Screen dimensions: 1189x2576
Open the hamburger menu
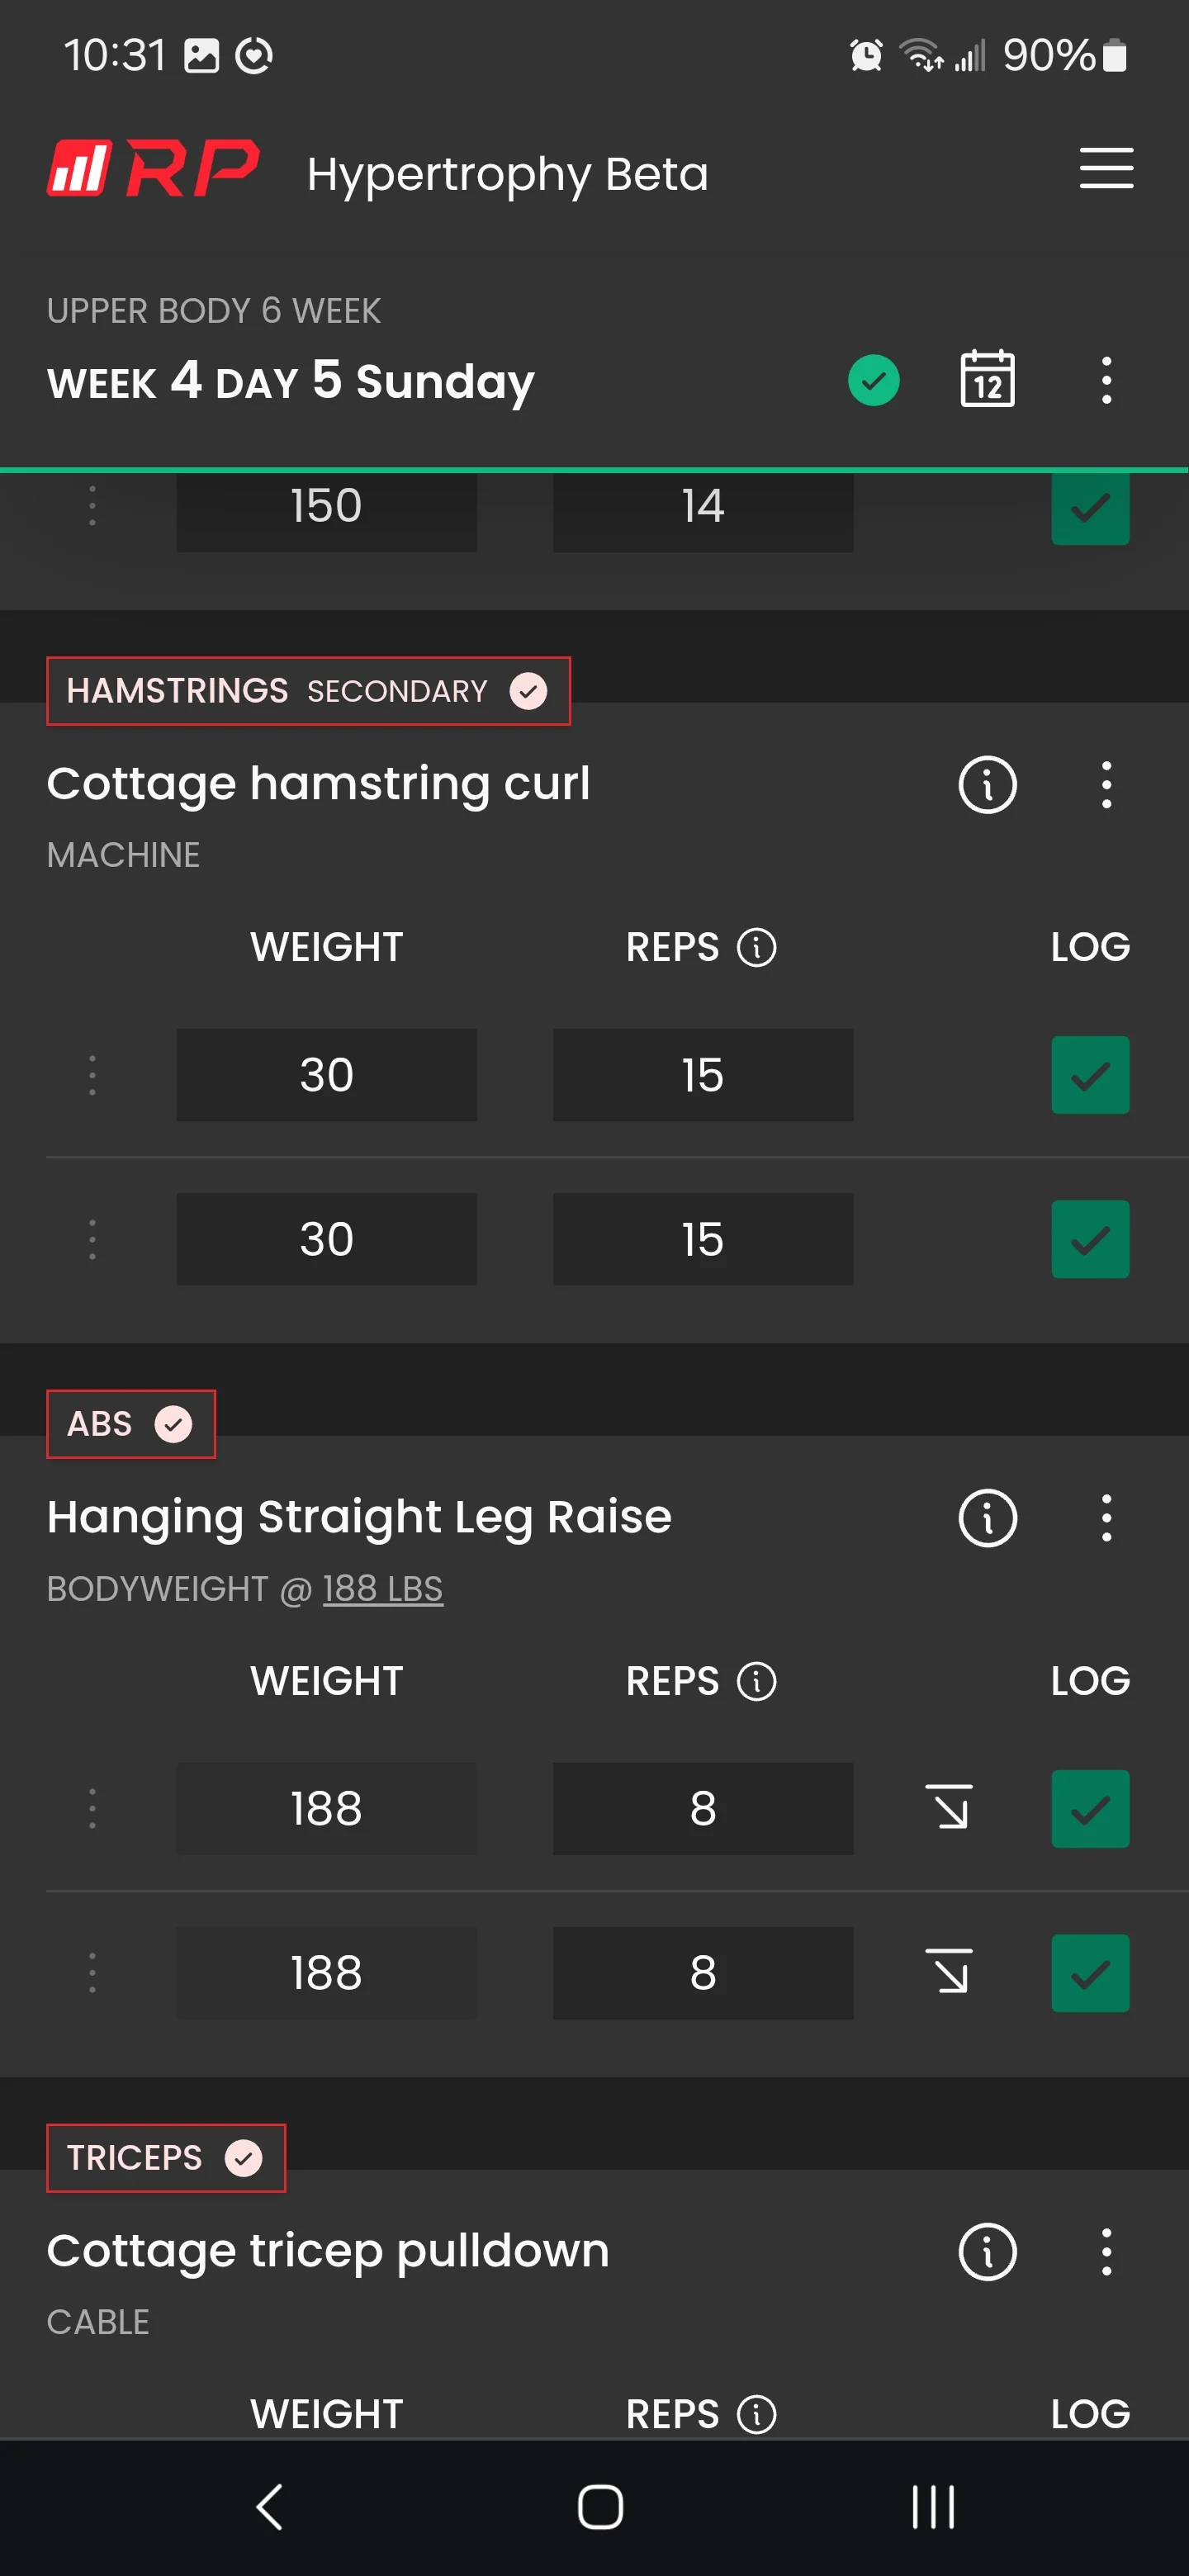tap(1106, 168)
